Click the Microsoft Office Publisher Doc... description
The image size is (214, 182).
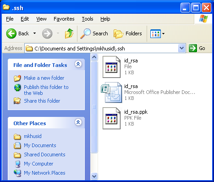(x=160, y=92)
